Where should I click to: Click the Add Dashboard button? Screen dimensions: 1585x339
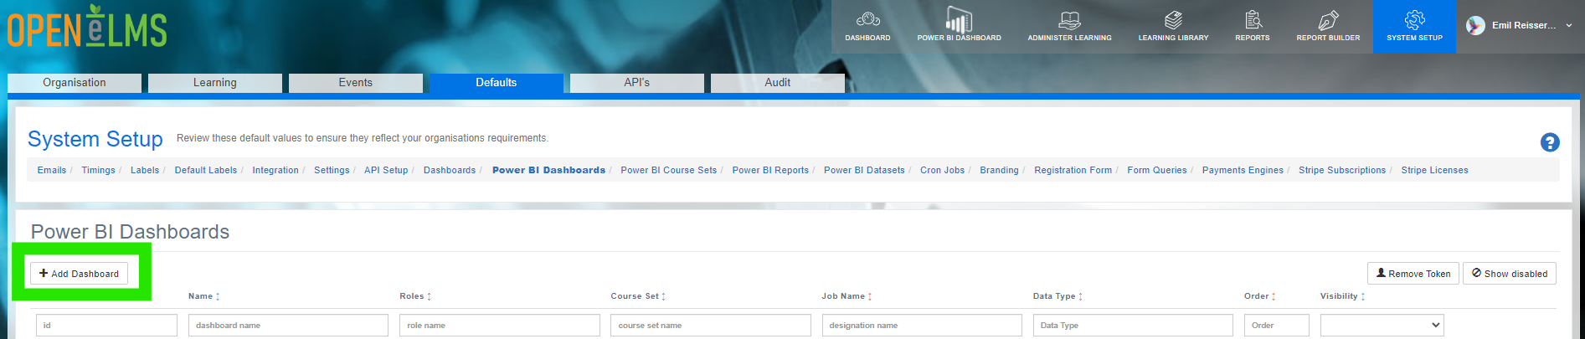pos(79,274)
